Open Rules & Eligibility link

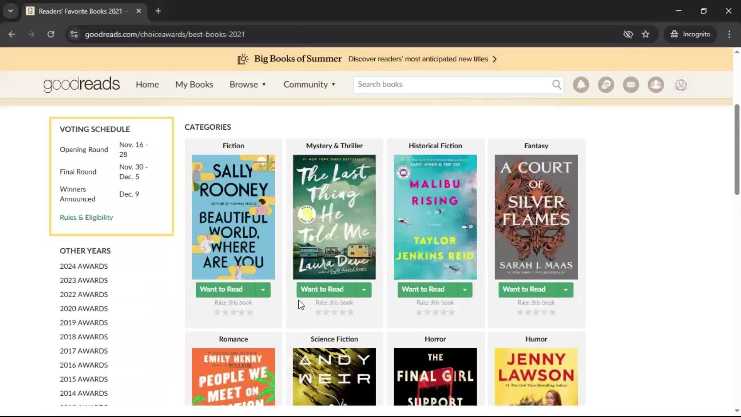[x=86, y=217]
